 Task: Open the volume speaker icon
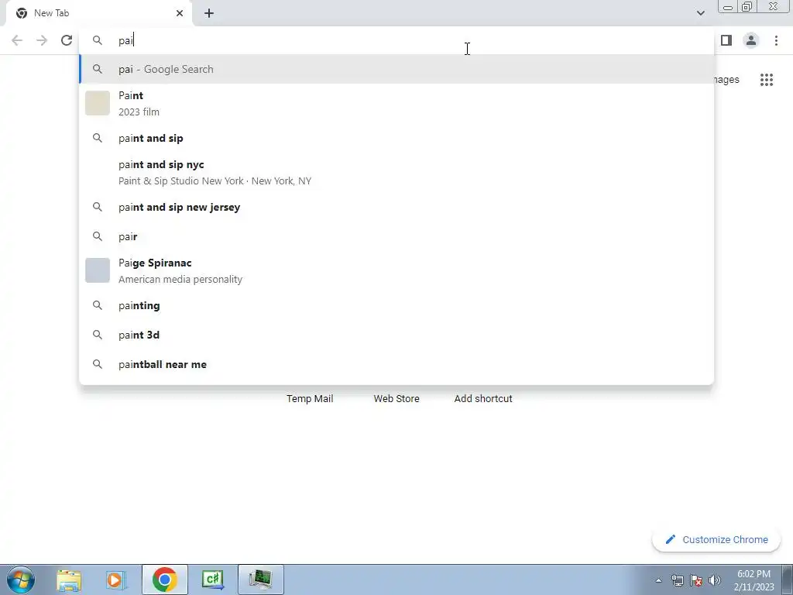coord(715,580)
